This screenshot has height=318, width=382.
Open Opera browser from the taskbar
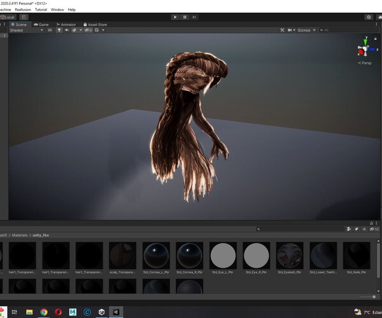(58, 312)
